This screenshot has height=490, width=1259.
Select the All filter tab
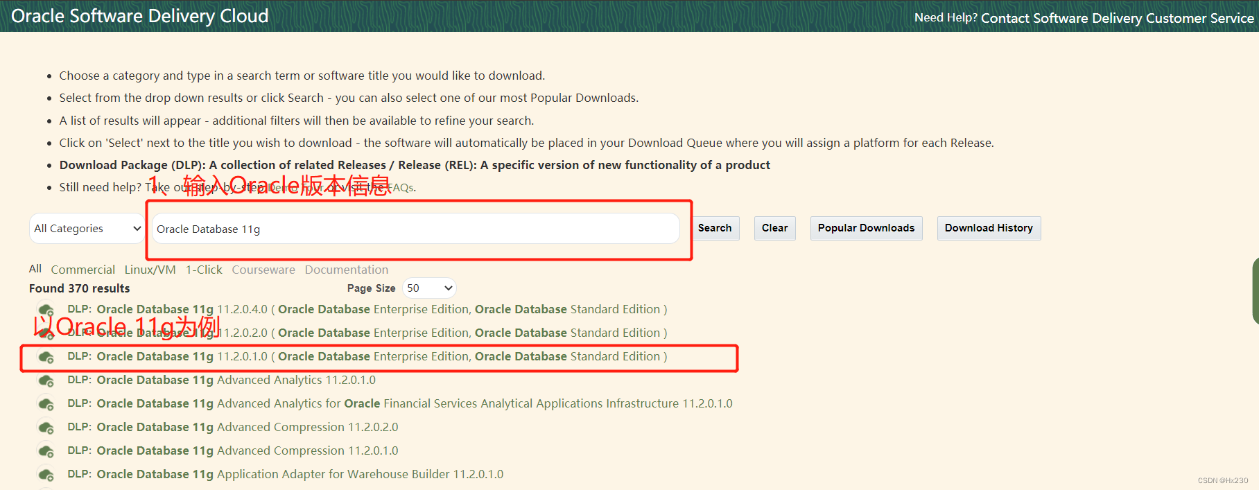tap(35, 269)
